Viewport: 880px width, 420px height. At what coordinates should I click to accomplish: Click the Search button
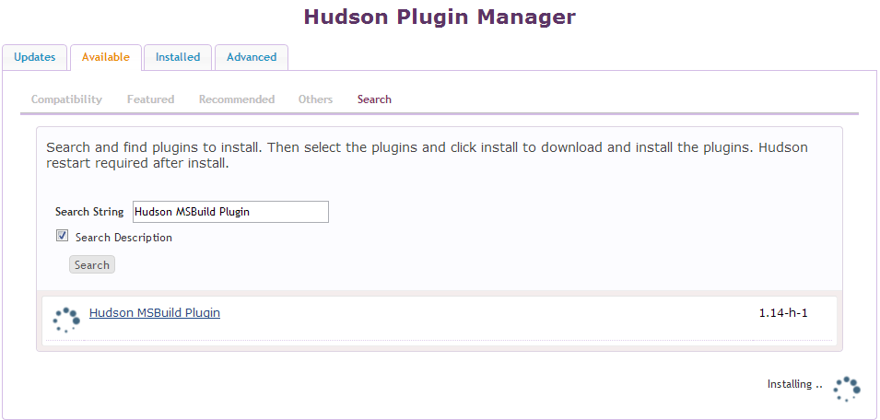(92, 264)
